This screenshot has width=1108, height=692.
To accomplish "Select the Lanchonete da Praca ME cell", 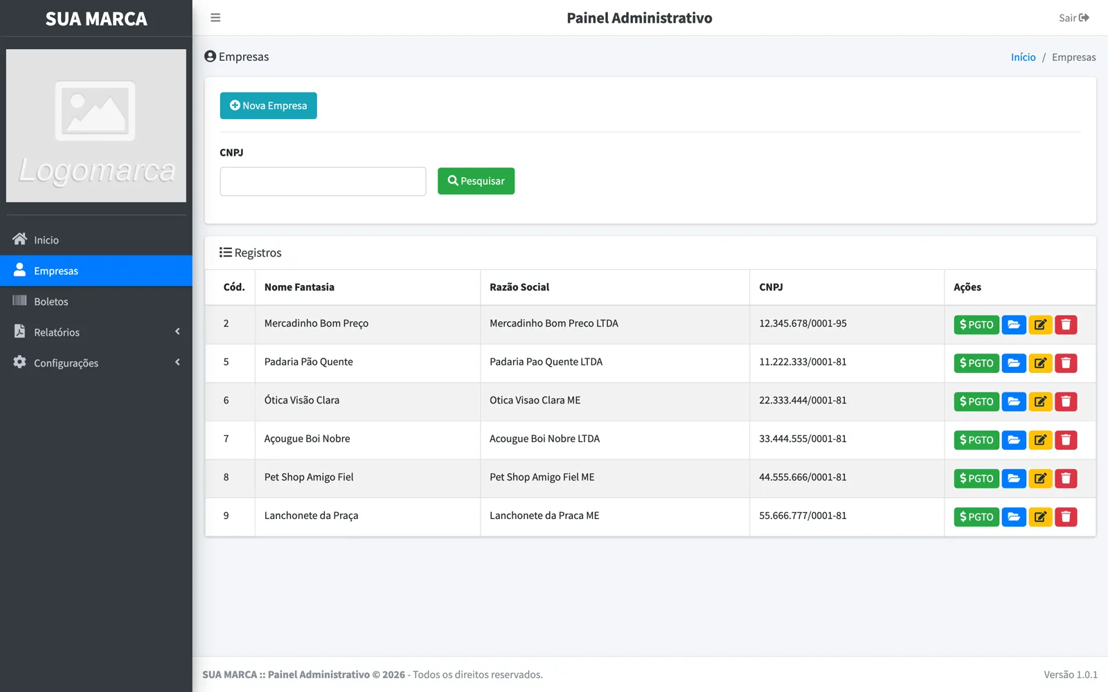I will pos(614,516).
